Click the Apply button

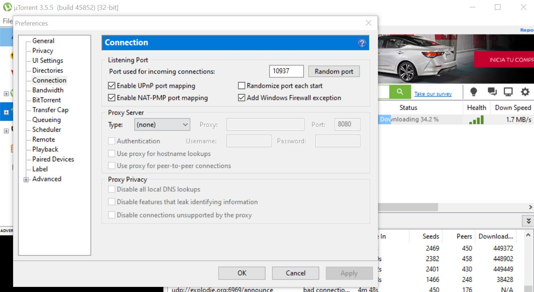point(349,273)
